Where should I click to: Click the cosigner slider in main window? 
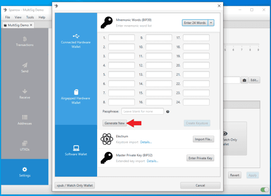tap(242, 45)
